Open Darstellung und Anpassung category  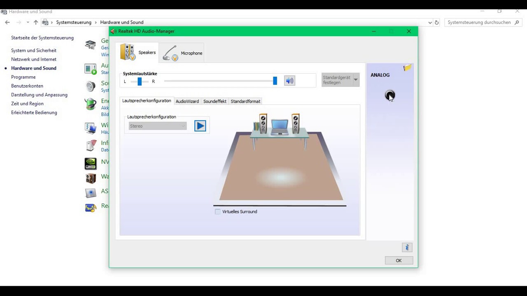pyautogui.click(x=39, y=95)
